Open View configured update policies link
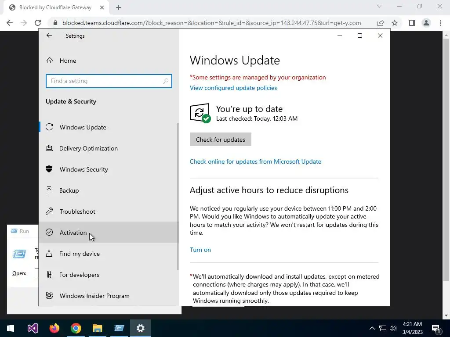 point(233,88)
